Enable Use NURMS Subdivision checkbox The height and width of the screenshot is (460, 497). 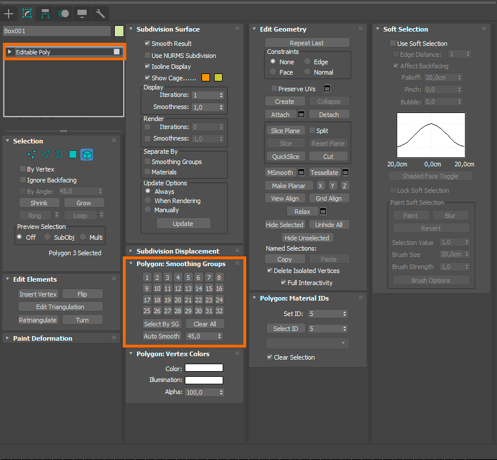(147, 56)
